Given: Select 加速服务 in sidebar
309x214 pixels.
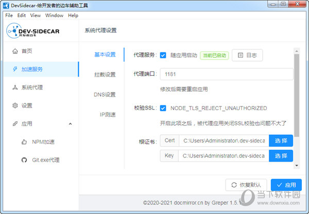Looking at the screenshot, I should pos(41,69).
